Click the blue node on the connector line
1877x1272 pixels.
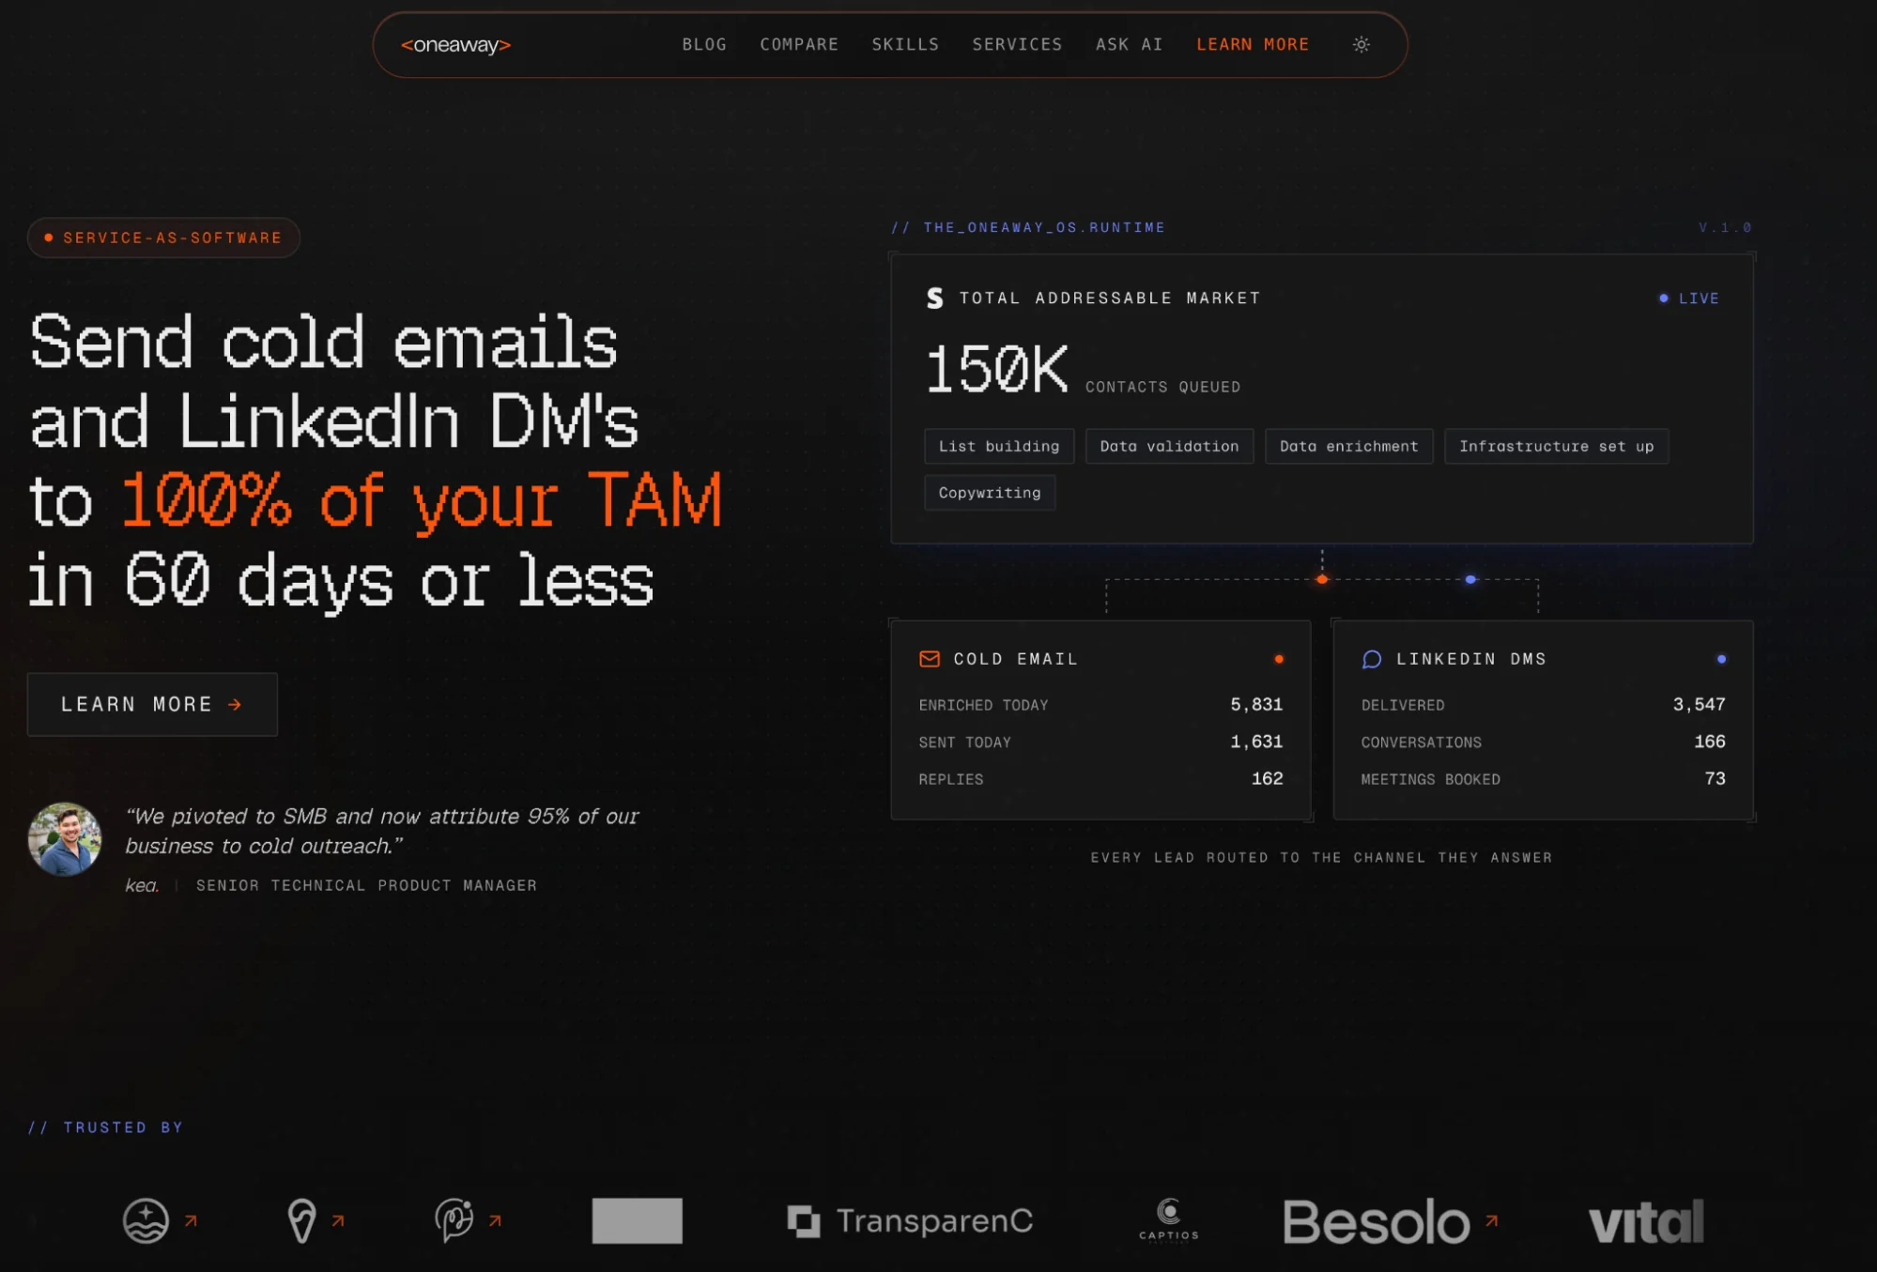(1470, 579)
